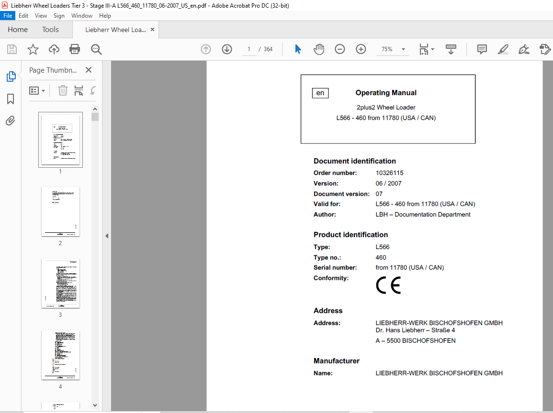
Task: Click the 'en' language box
Action: click(320, 93)
